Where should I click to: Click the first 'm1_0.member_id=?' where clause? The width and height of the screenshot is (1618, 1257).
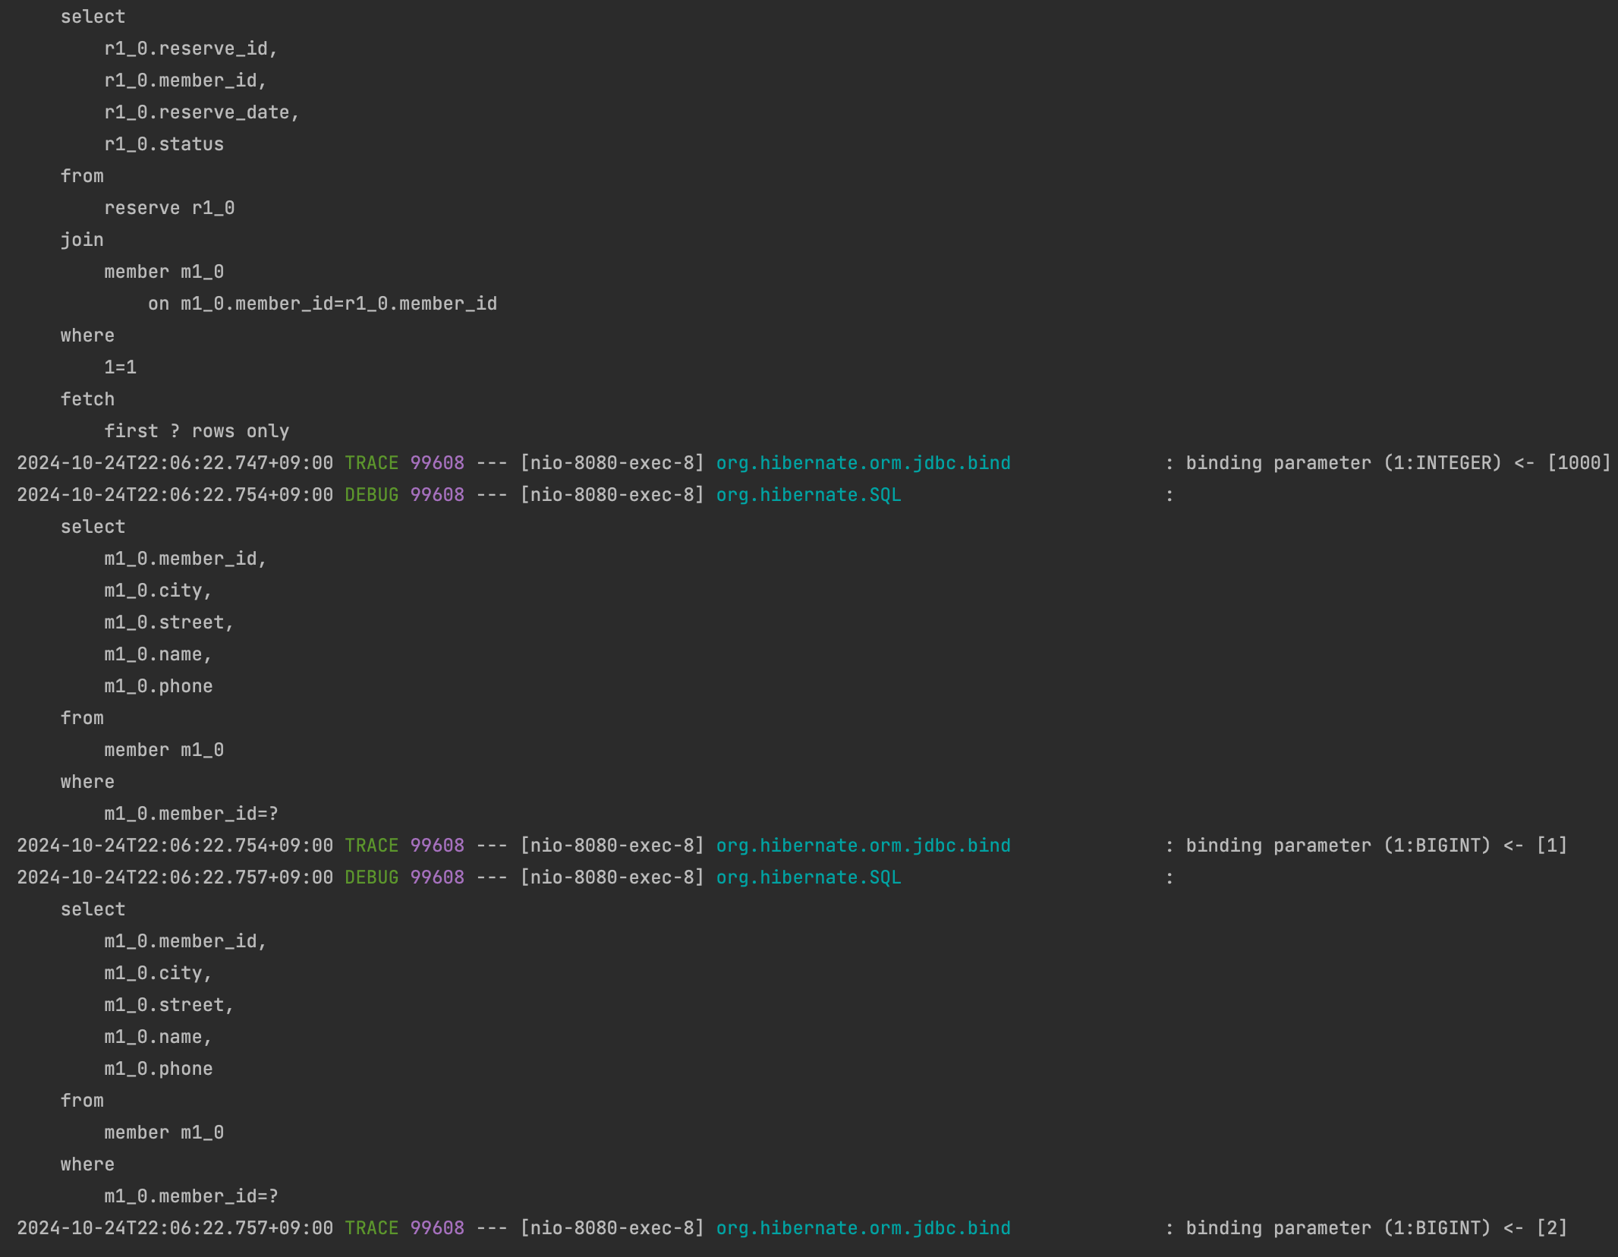tap(191, 814)
